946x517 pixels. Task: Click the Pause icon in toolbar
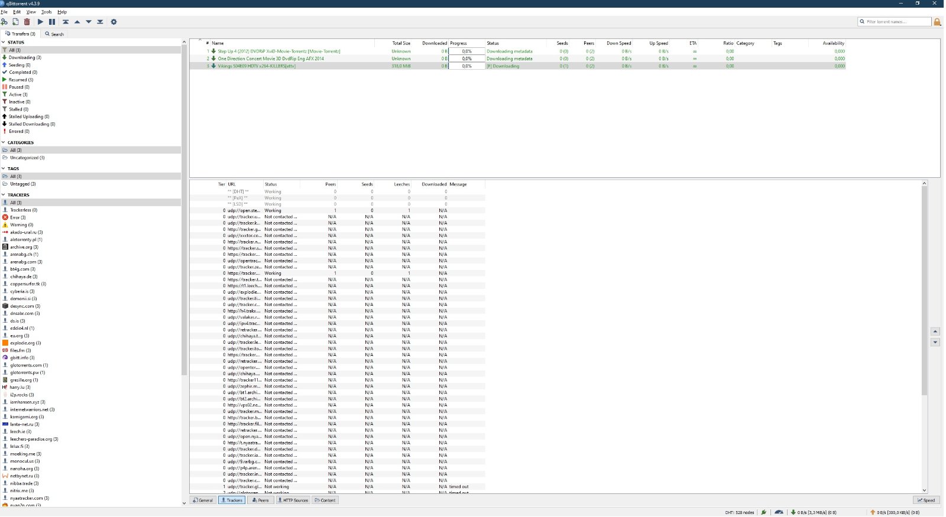pyautogui.click(x=52, y=22)
